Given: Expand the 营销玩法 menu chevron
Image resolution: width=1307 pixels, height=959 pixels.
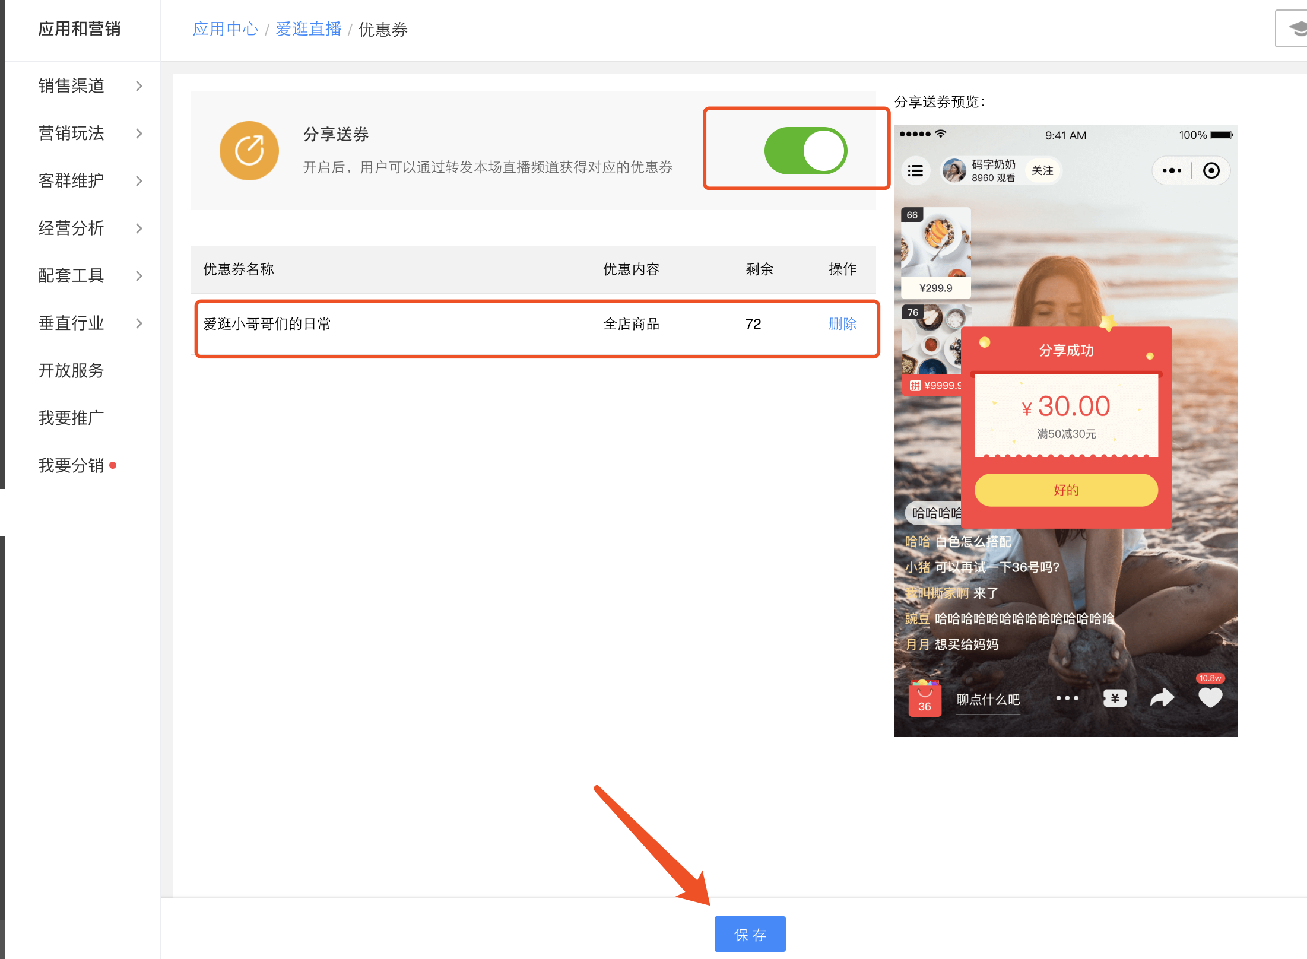Looking at the screenshot, I should (x=139, y=134).
